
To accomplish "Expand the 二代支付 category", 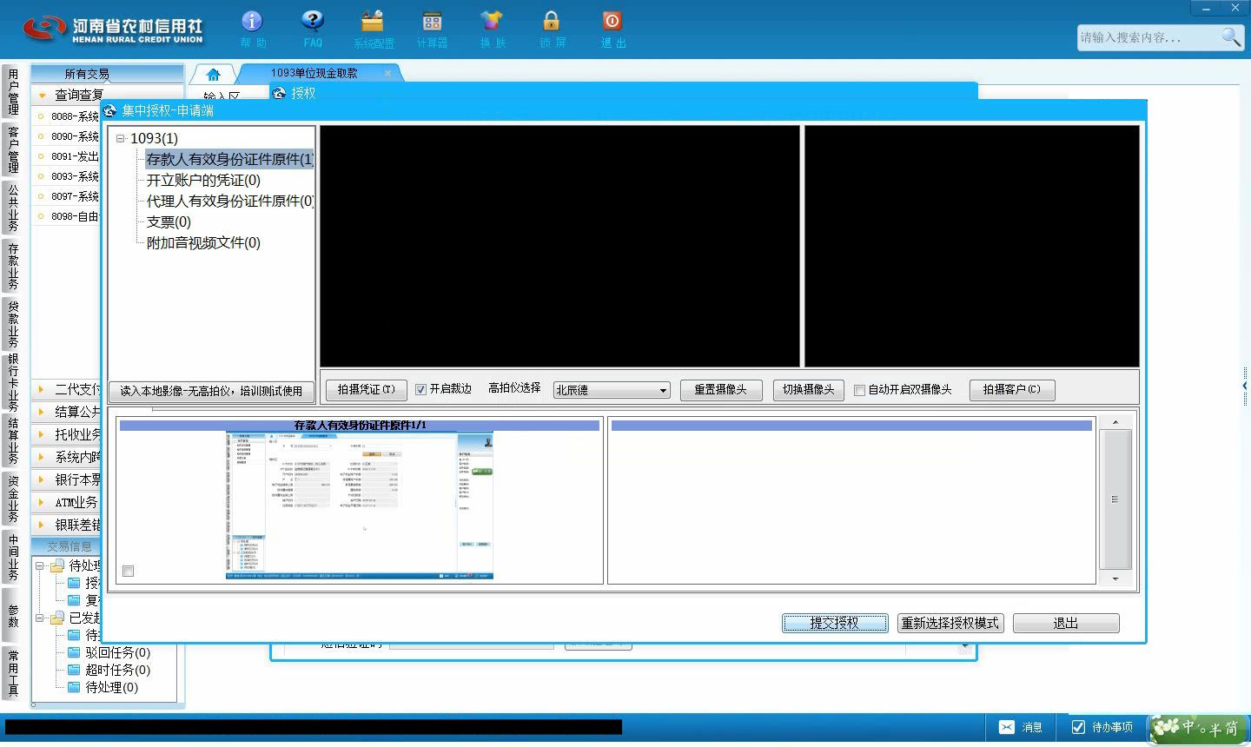I will pos(41,389).
